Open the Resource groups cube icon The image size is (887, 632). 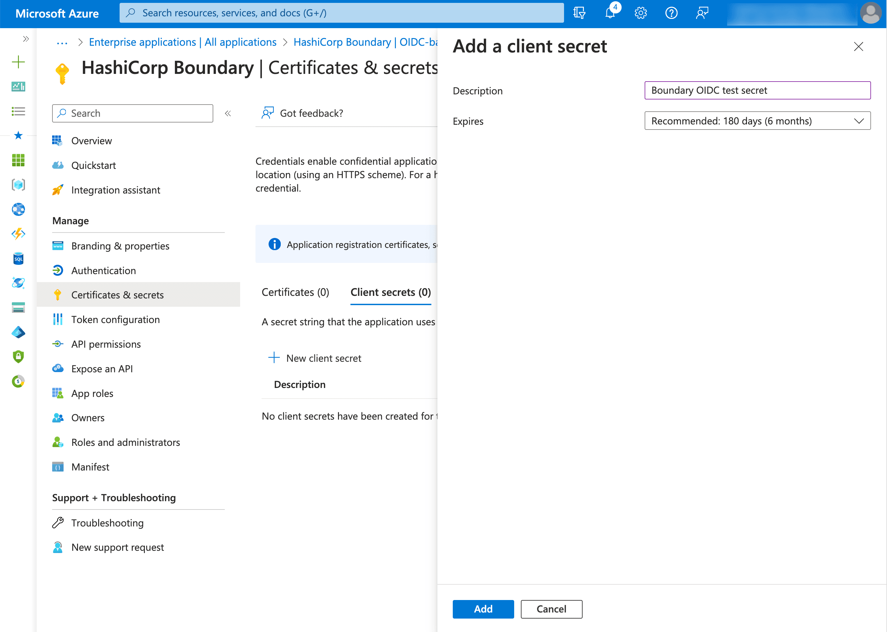18,185
